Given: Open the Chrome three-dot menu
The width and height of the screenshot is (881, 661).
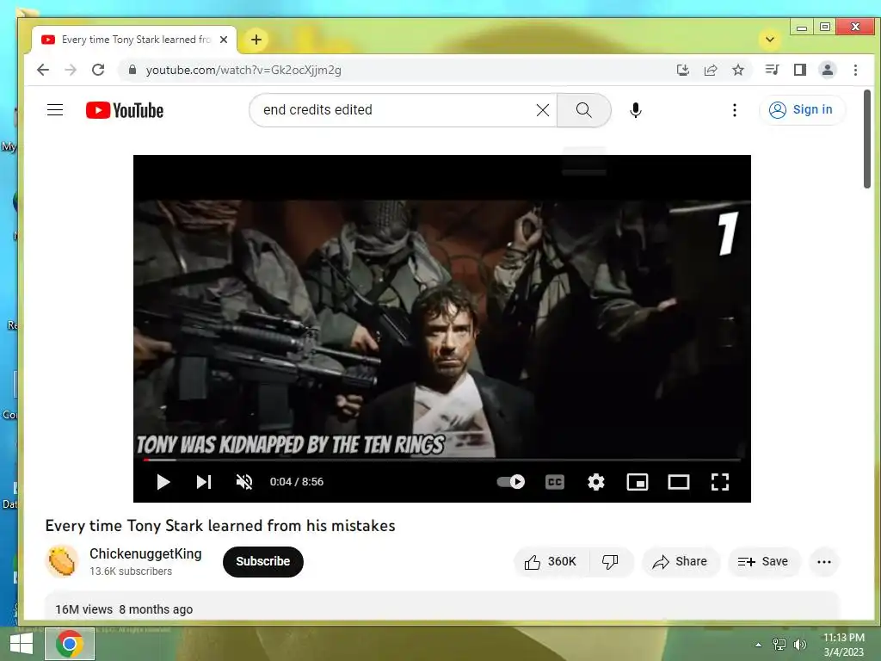Looking at the screenshot, I should coord(856,70).
